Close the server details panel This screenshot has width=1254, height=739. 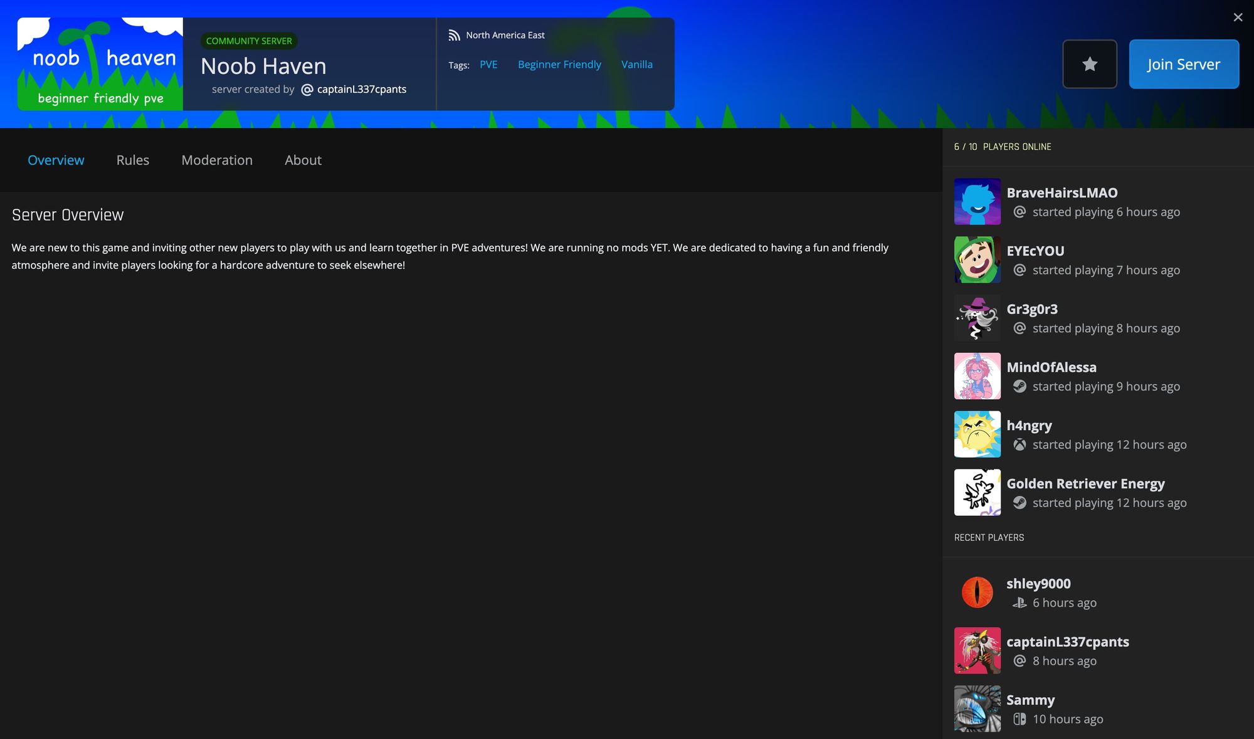pyautogui.click(x=1237, y=18)
